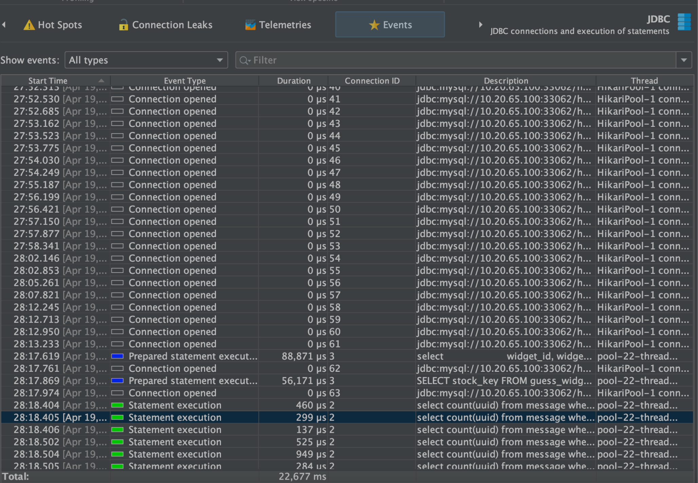
Task: Click green icon of 28:18.406 statement execution
Action: [117, 429]
